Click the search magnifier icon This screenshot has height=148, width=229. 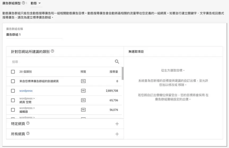117,62
